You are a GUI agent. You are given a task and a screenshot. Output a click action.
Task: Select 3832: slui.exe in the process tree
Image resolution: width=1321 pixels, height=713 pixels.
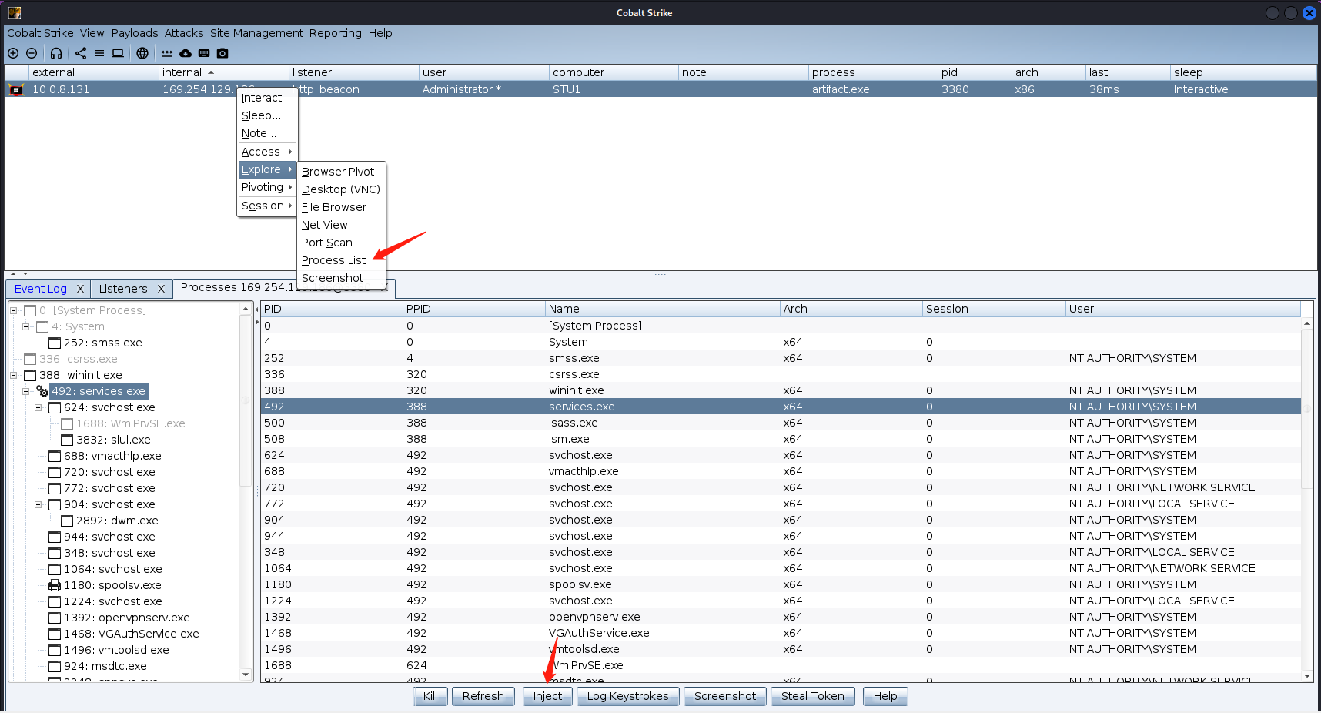coord(113,440)
